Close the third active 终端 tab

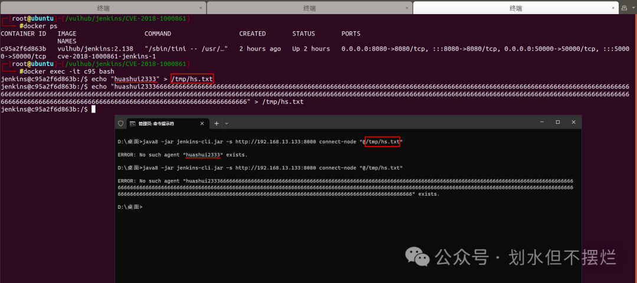point(613,8)
